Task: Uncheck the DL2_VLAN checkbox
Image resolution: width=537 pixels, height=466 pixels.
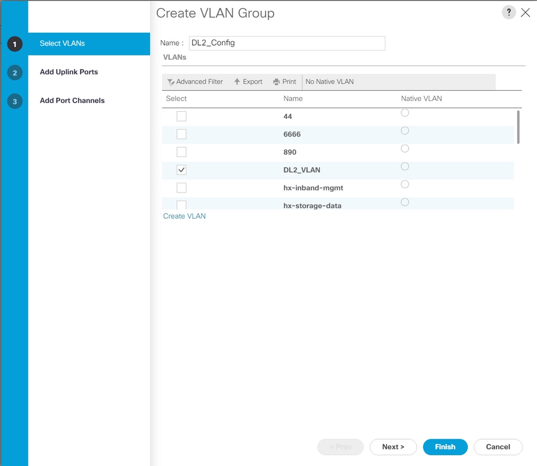Action: pyautogui.click(x=182, y=170)
